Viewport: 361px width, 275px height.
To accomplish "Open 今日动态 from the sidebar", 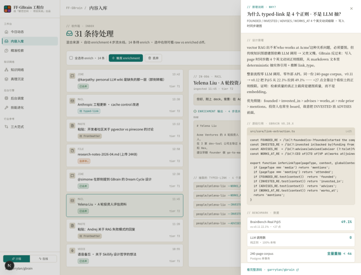I will click(x=30, y=32).
